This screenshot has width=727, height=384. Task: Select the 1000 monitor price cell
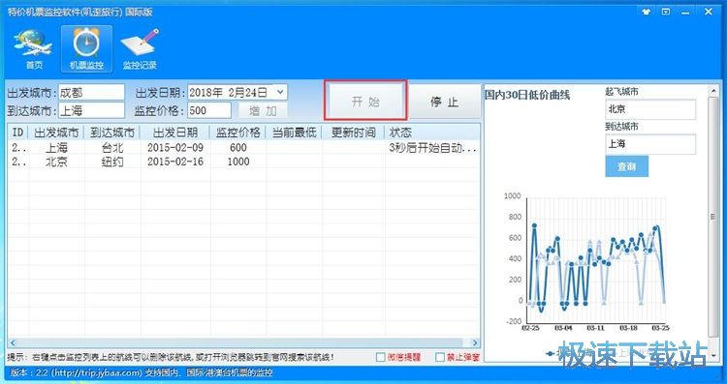pos(238,162)
